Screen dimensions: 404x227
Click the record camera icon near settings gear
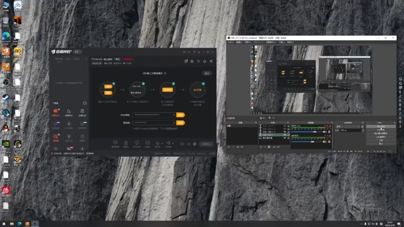[182, 144]
